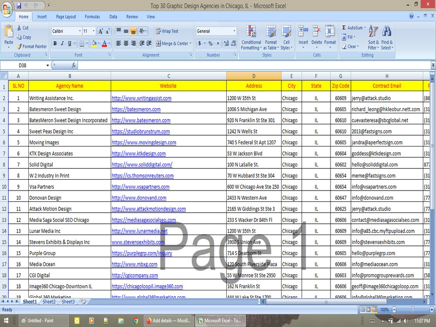Click the Paste icon in Clipboard group

(x=9, y=31)
